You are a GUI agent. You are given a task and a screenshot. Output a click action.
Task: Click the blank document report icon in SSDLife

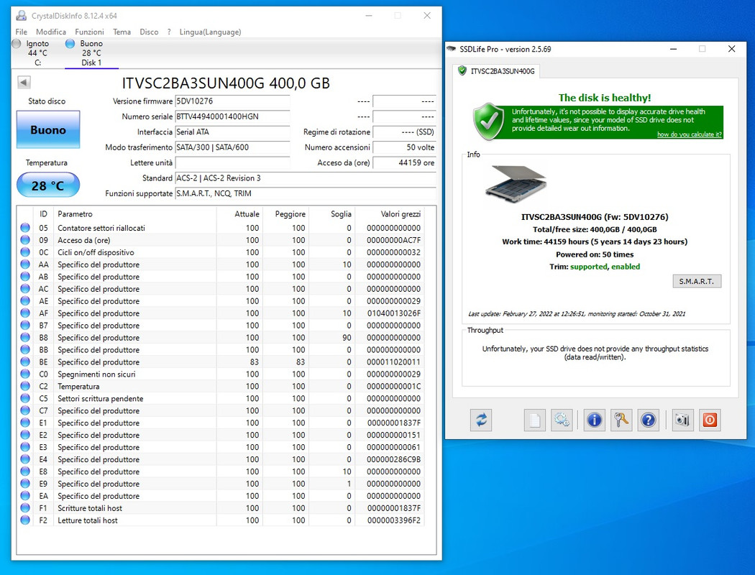[534, 420]
